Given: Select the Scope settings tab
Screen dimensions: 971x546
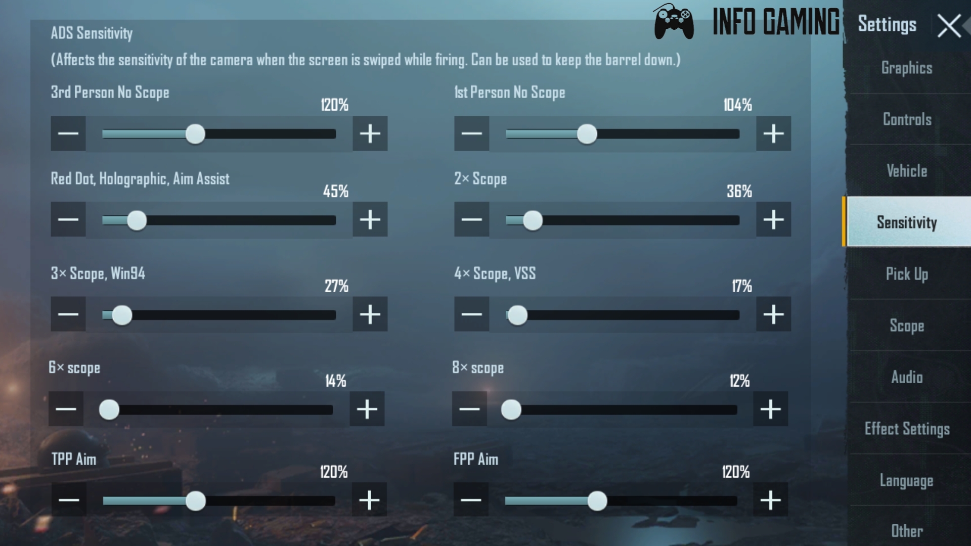Looking at the screenshot, I should click(x=907, y=326).
